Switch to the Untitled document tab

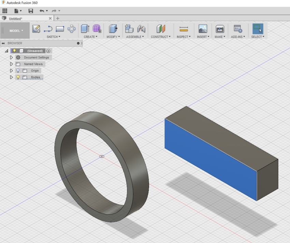click(x=15, y=18)
